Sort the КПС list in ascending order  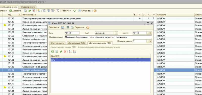point(70,52)
